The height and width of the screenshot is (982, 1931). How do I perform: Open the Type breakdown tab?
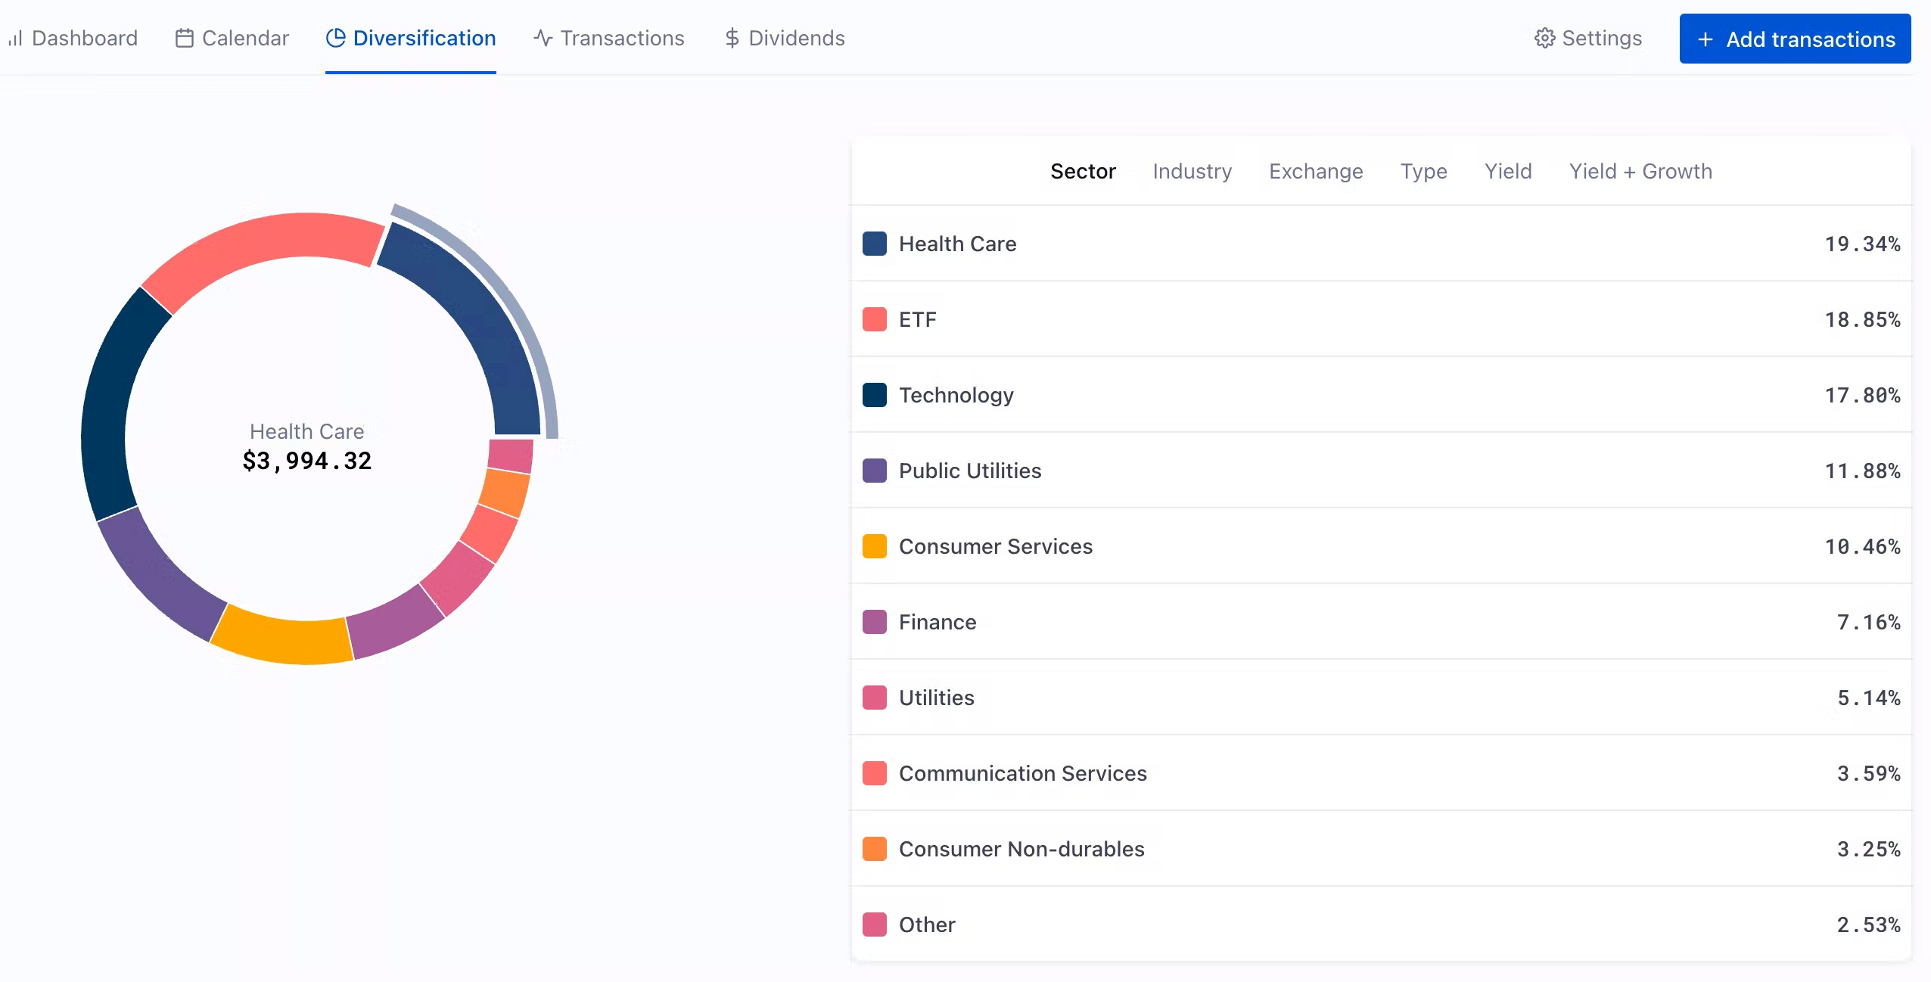click(x=1423, y=171)
